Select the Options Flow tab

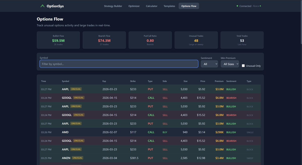pyautogui.click(x=189, y=6)
